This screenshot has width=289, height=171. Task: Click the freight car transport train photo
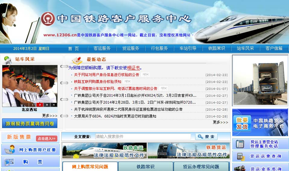point(260,81)
